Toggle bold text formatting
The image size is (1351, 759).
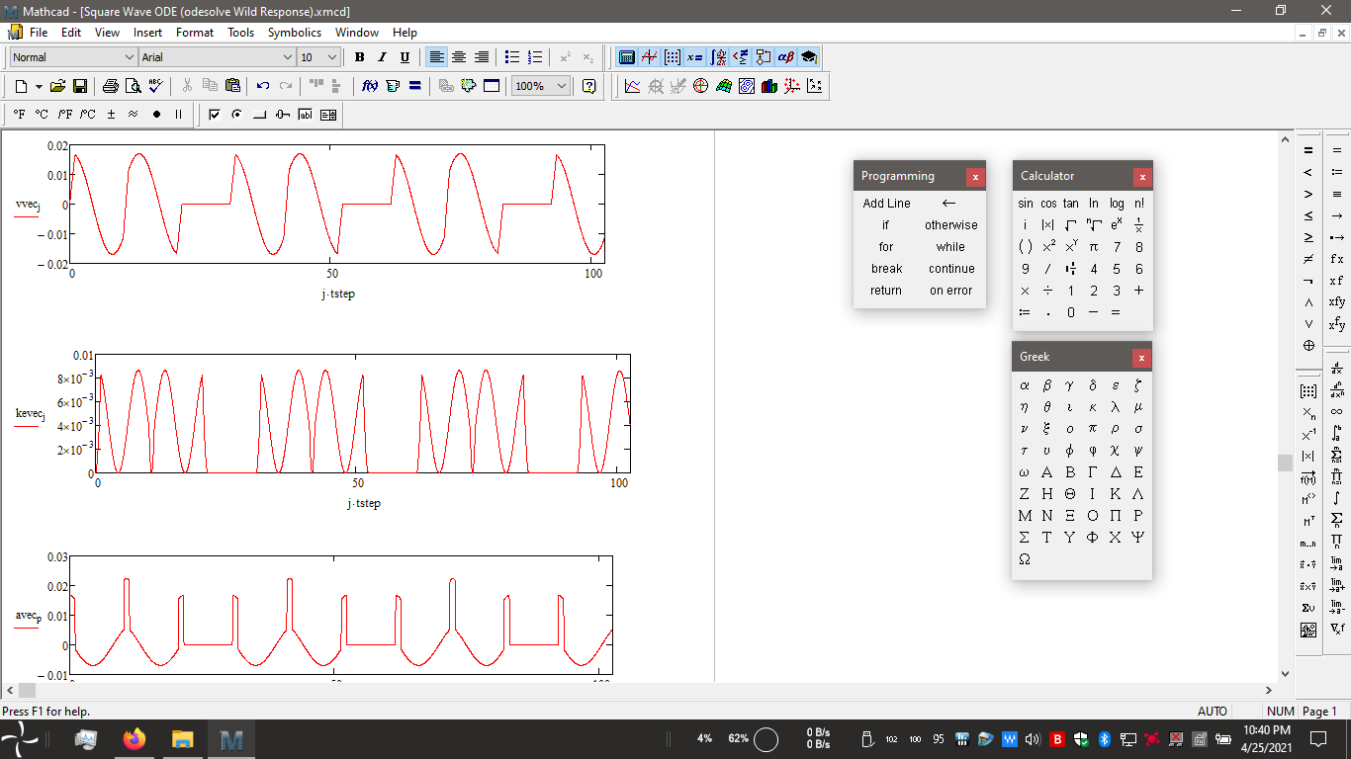(x=359, y=56)
